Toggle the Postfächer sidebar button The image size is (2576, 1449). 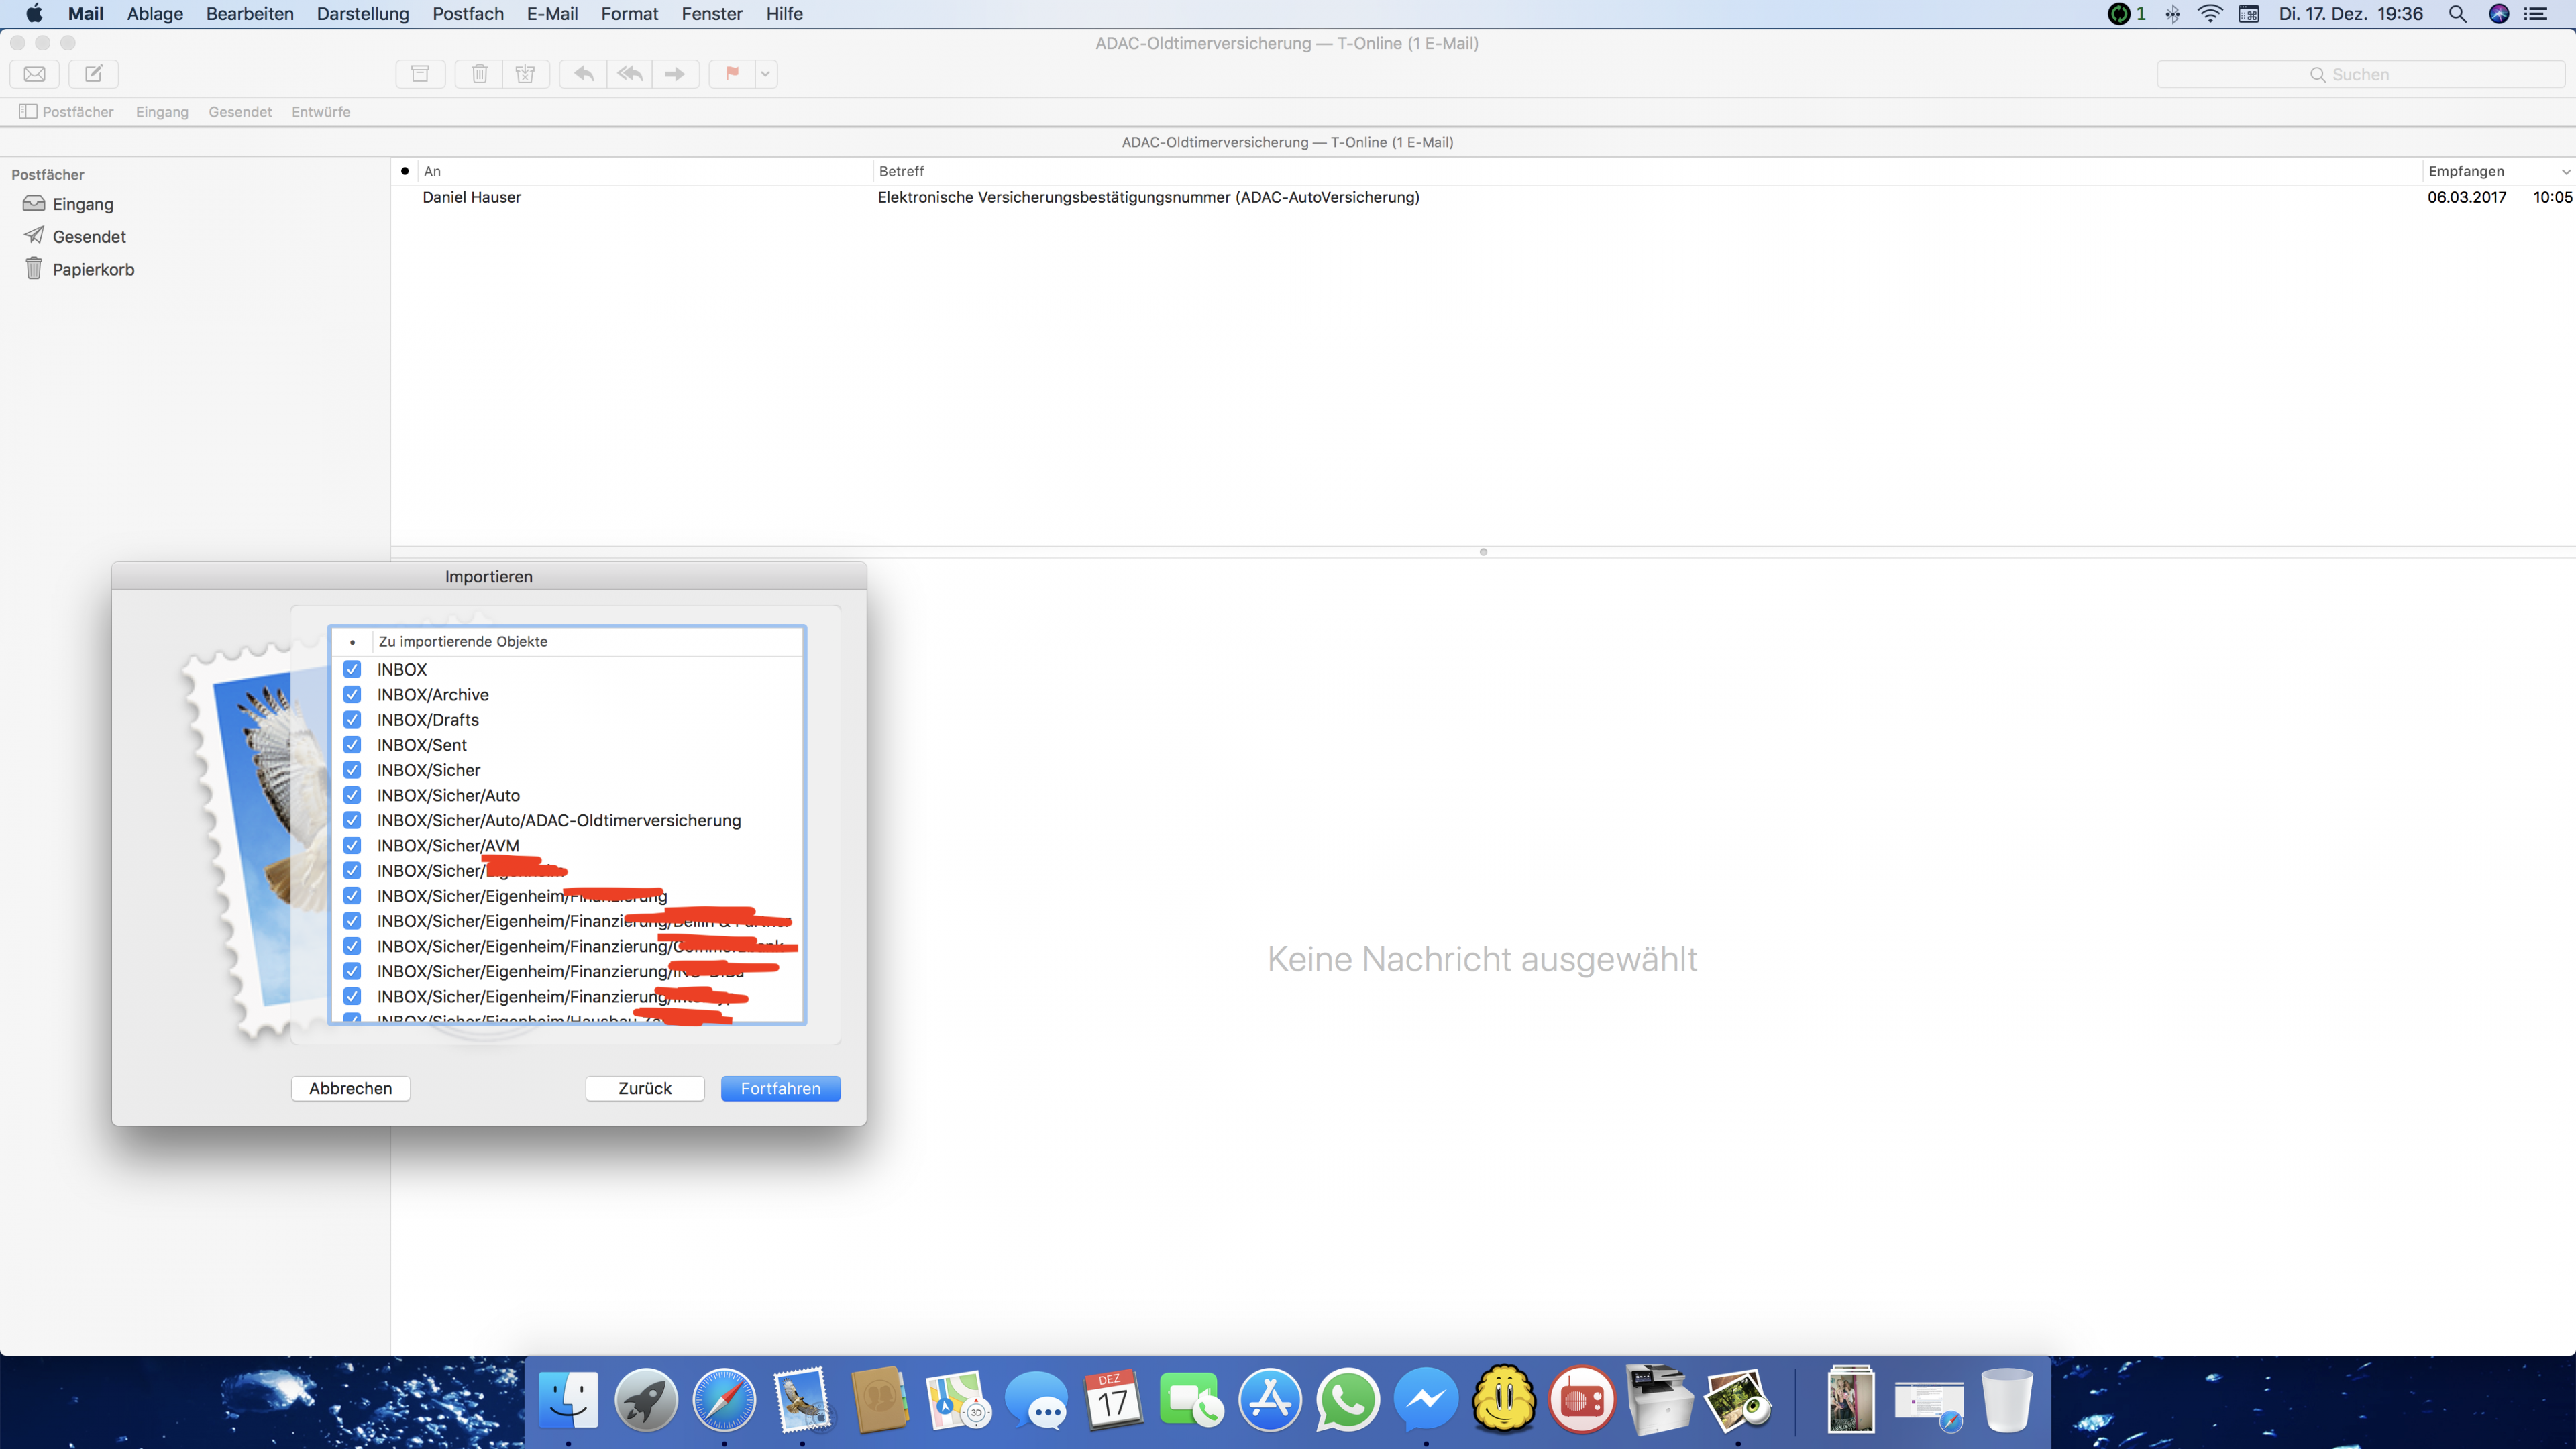pyautogui.click(x=66, y=112)
